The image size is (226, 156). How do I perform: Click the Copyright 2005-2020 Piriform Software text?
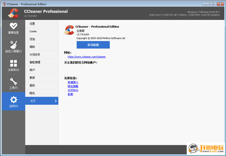[x=101, y=38]
